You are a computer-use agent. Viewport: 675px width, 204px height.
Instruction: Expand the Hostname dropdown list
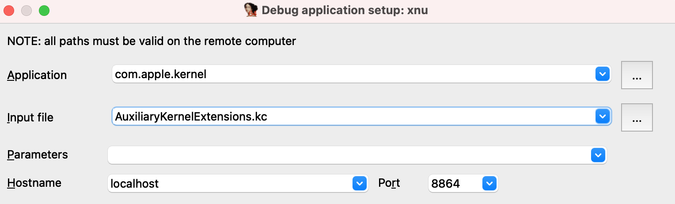pos(360,183)
